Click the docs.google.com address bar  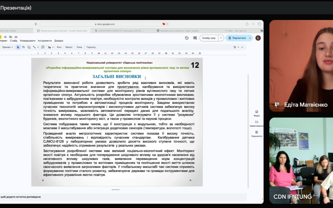coord(105,24)
